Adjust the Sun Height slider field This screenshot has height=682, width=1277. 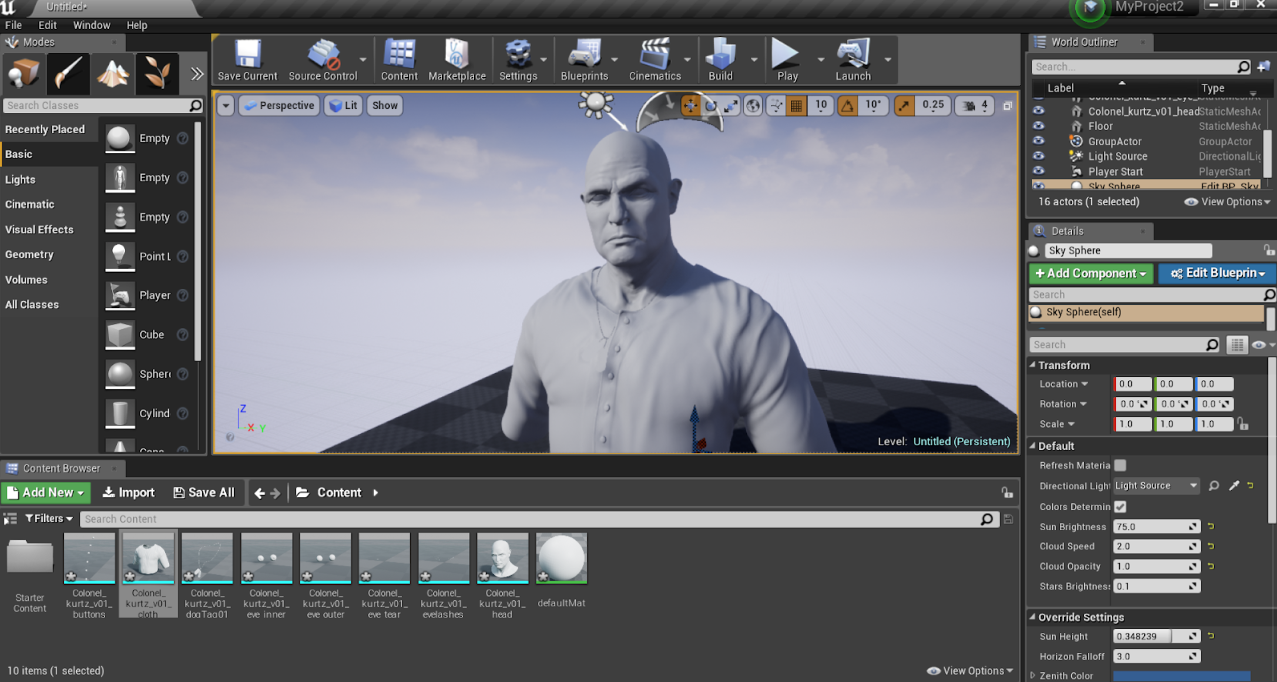point(1156,636)
